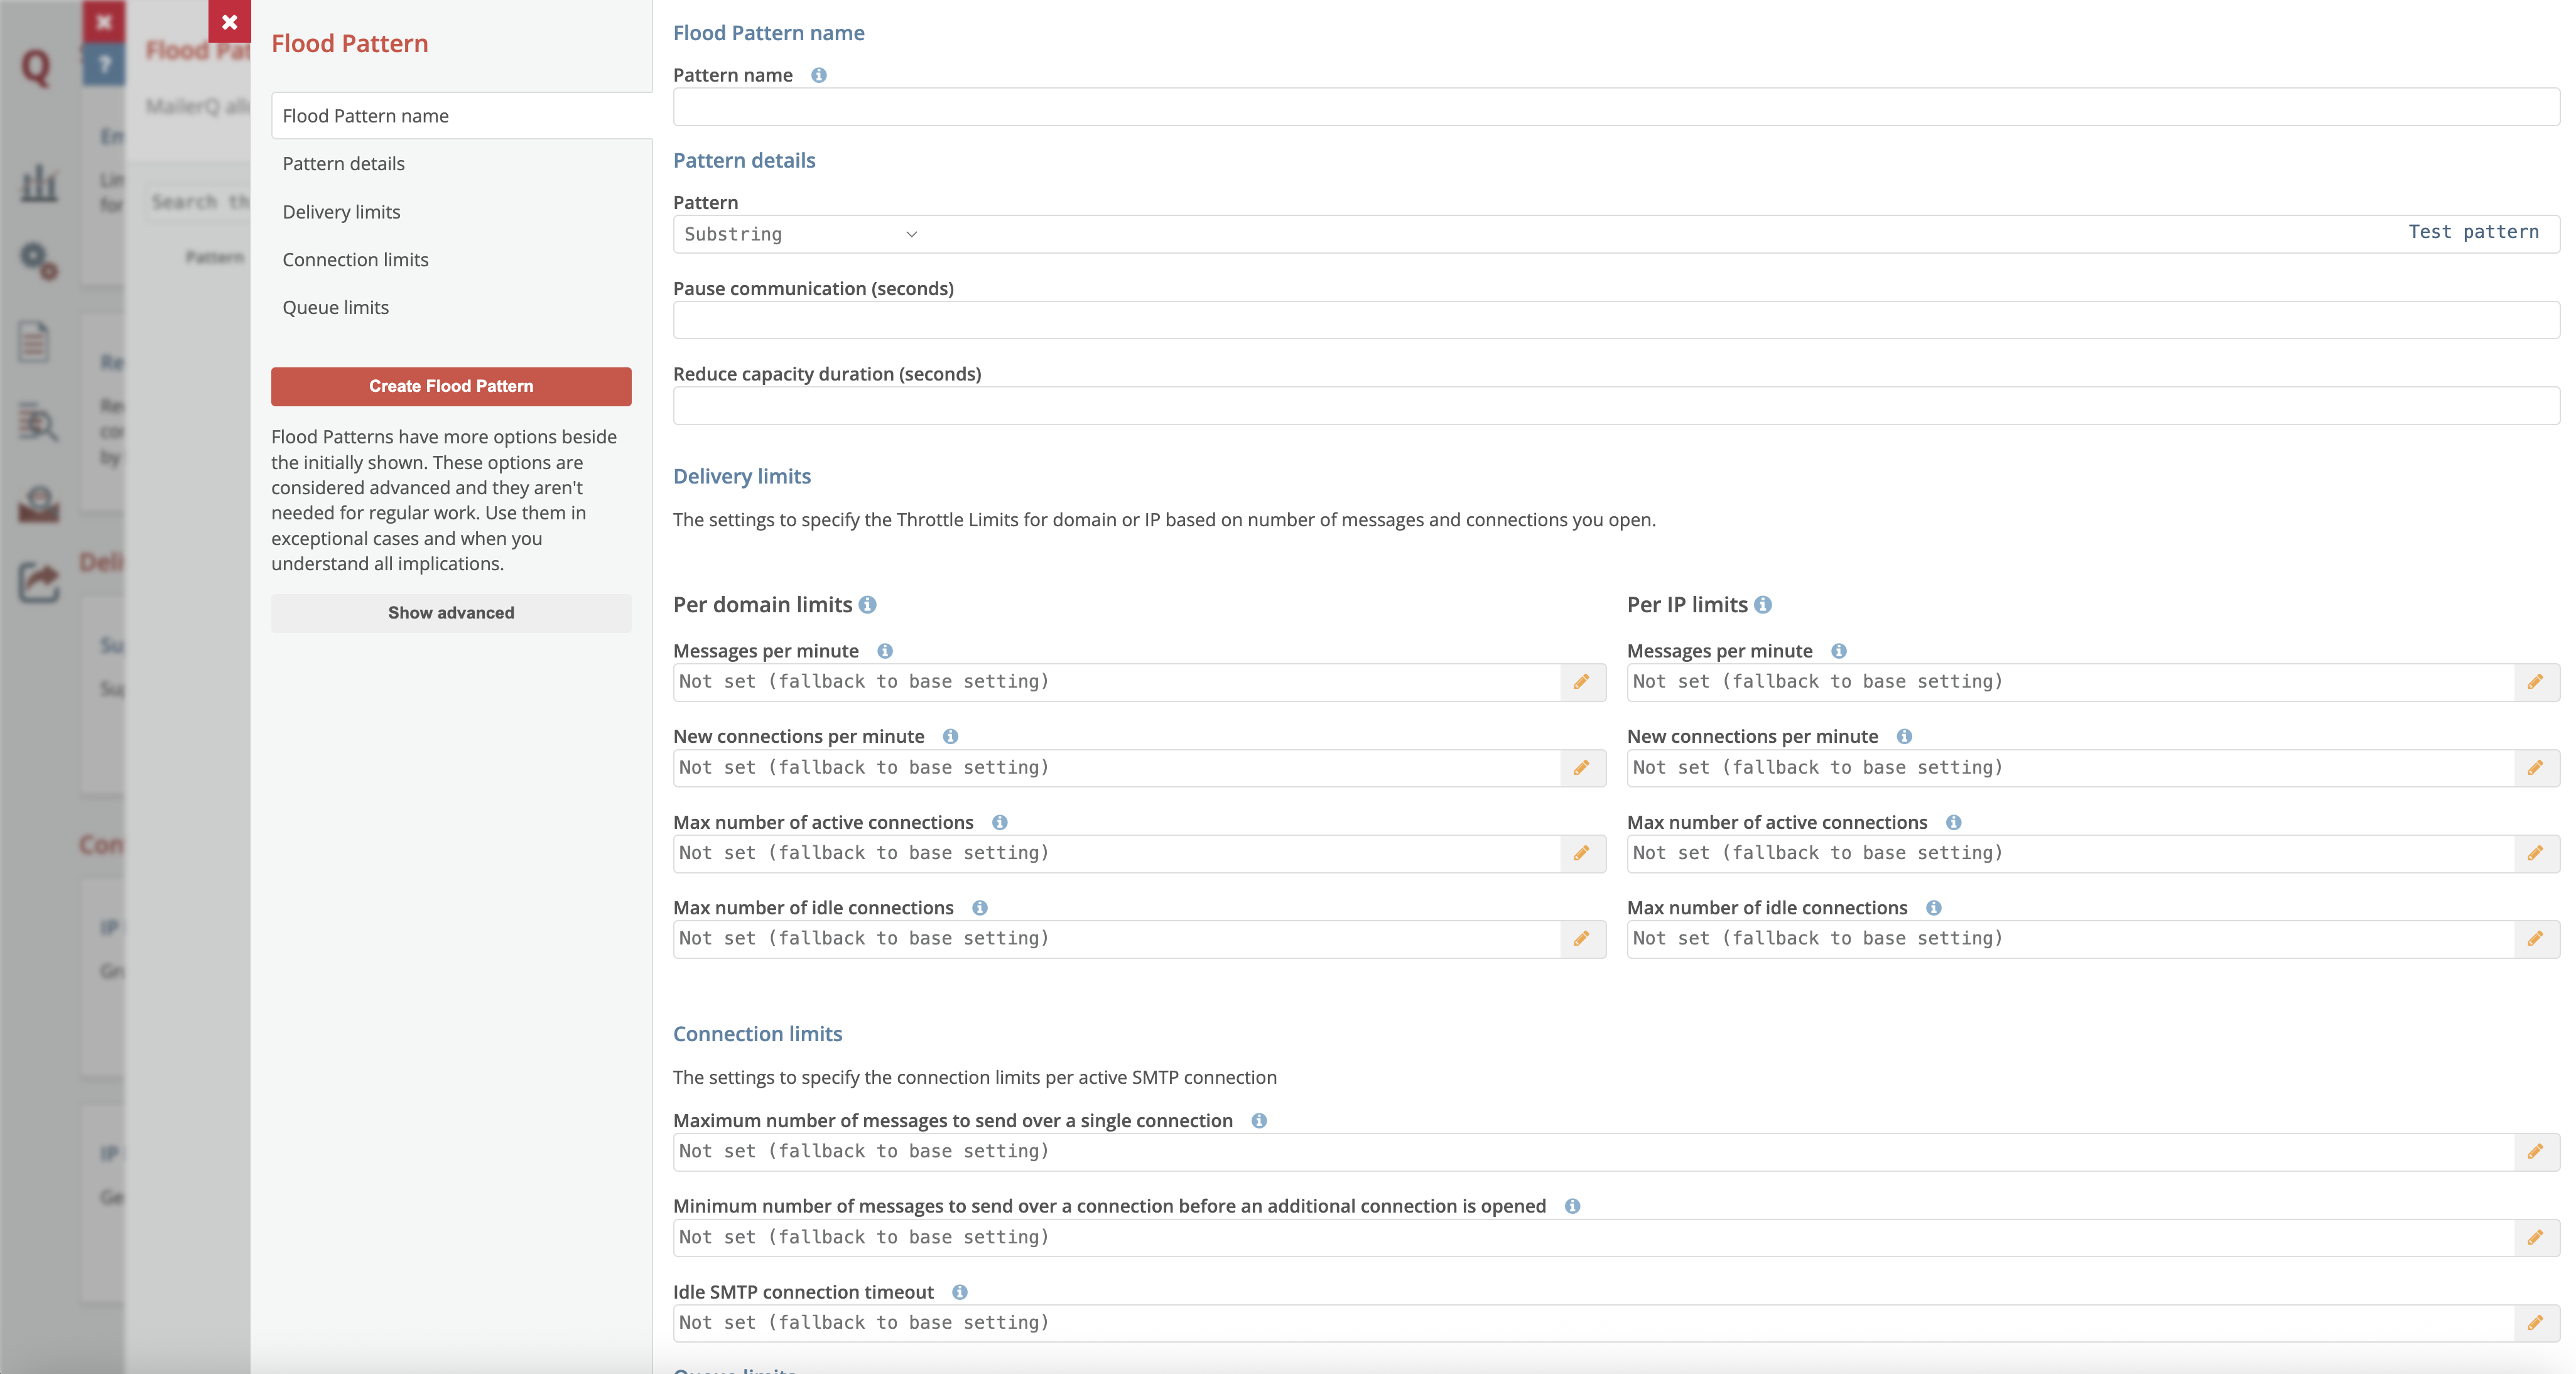Edit per-domain Max active connections pencil
2576x1374 pixels.
point(1582,854)
